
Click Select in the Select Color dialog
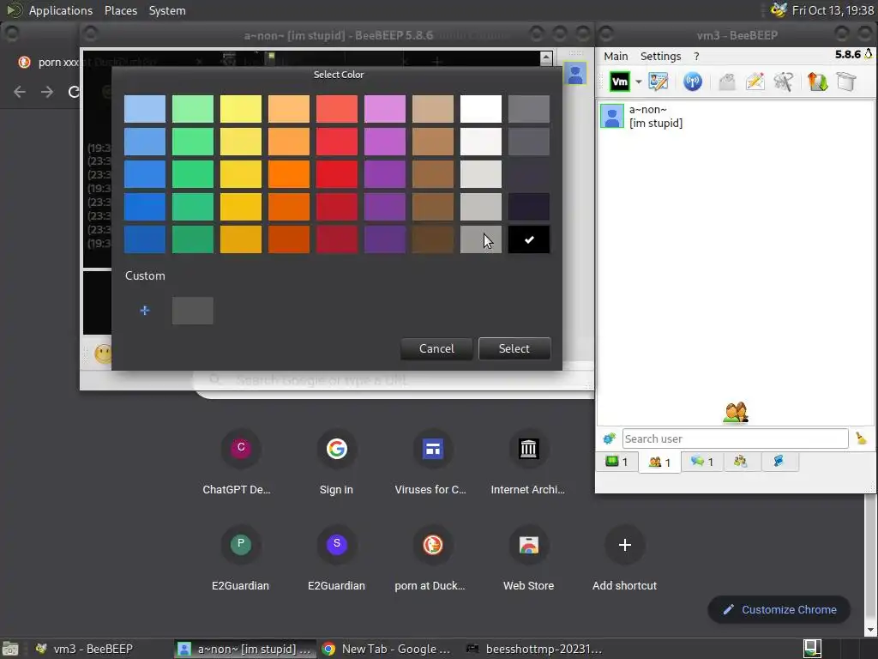click(x=514, y=348)
